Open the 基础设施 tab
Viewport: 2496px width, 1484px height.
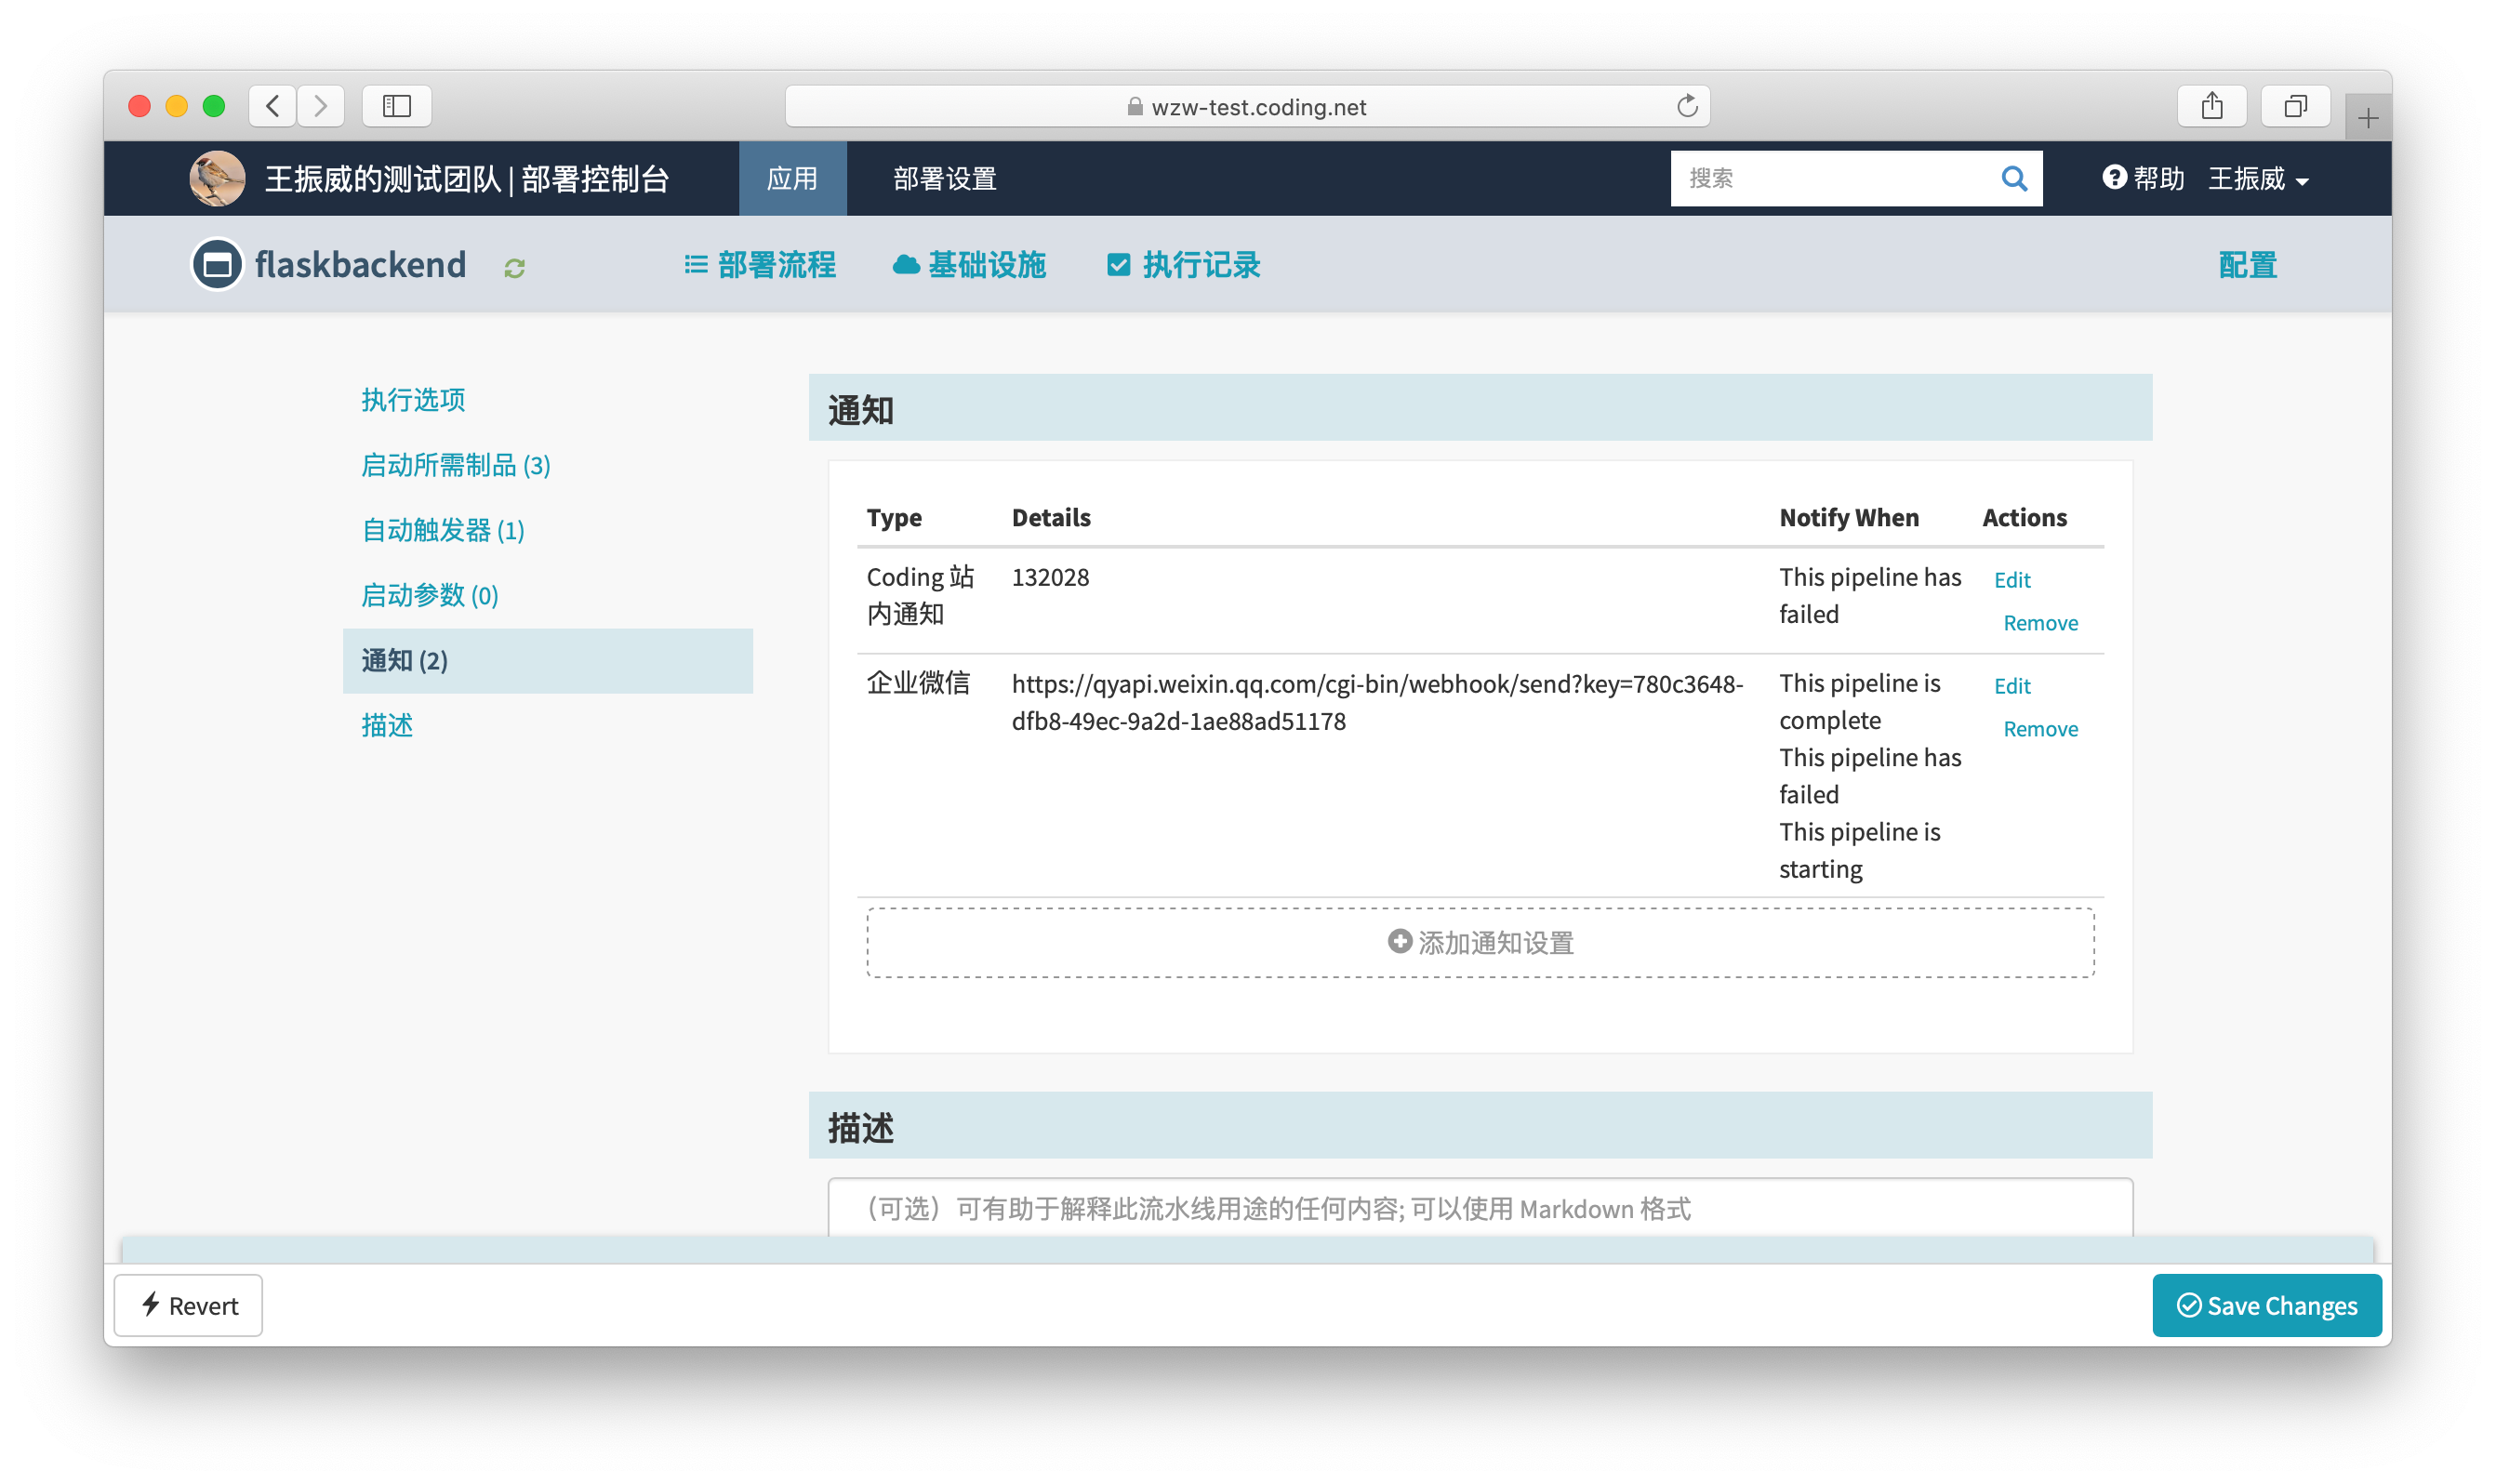[969, 265]
